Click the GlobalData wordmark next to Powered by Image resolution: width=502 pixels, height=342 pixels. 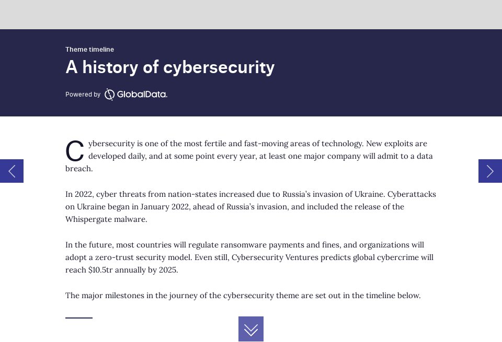click(141, 95)
